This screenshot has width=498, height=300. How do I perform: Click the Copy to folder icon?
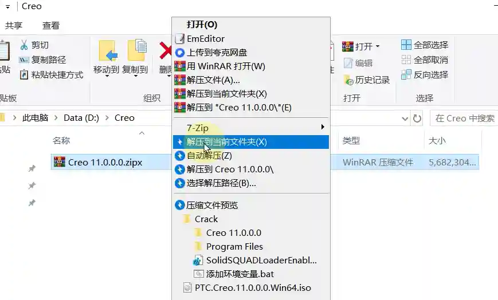(137, 50)
